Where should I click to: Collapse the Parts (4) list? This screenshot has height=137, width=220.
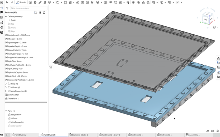(6, 111)
